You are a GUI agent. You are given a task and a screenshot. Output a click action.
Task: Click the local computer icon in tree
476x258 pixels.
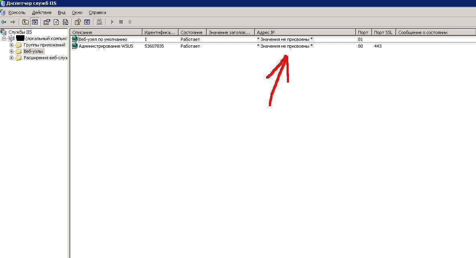11,38
